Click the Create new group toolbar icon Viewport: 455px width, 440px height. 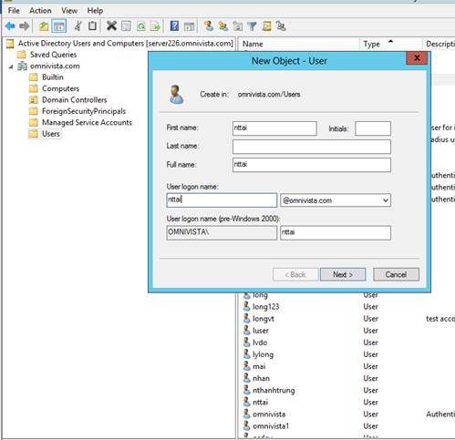click(223, 26)
